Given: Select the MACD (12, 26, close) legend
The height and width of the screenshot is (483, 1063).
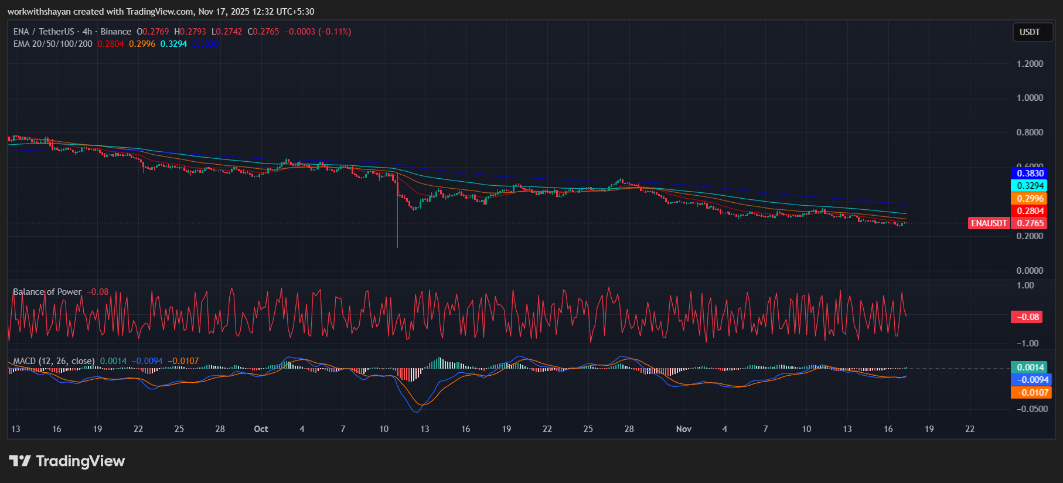Looking at the screenshot, I should coord(54,361).
